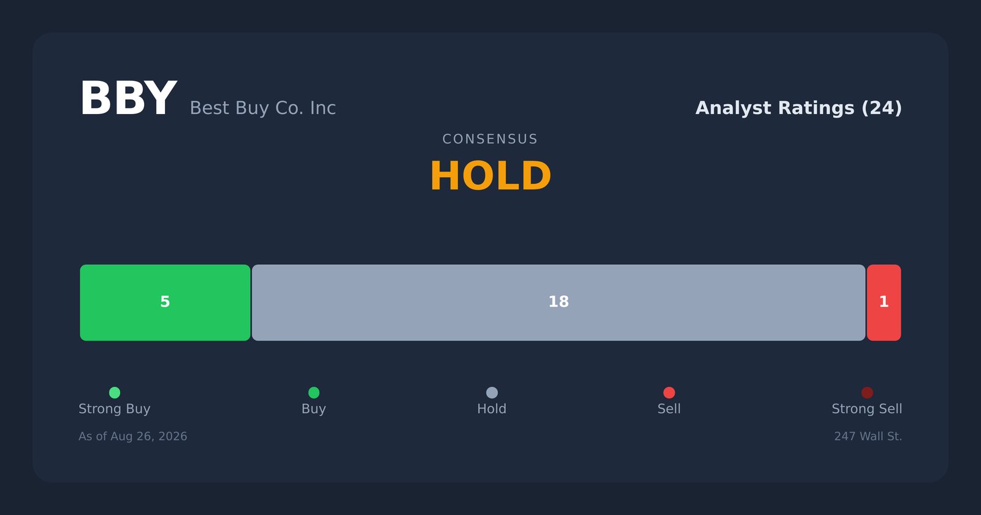Select the gray Hold segment showing 18
Image resolution: width=981 pixels, height=515 pixels.
coord(559,303)
